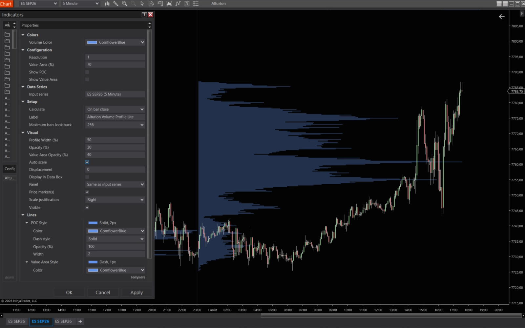Image resolution: width=525 pixels, height=328 pixels.
Task: Open Maximum bars look back dropdown
Action: point(115,125)
